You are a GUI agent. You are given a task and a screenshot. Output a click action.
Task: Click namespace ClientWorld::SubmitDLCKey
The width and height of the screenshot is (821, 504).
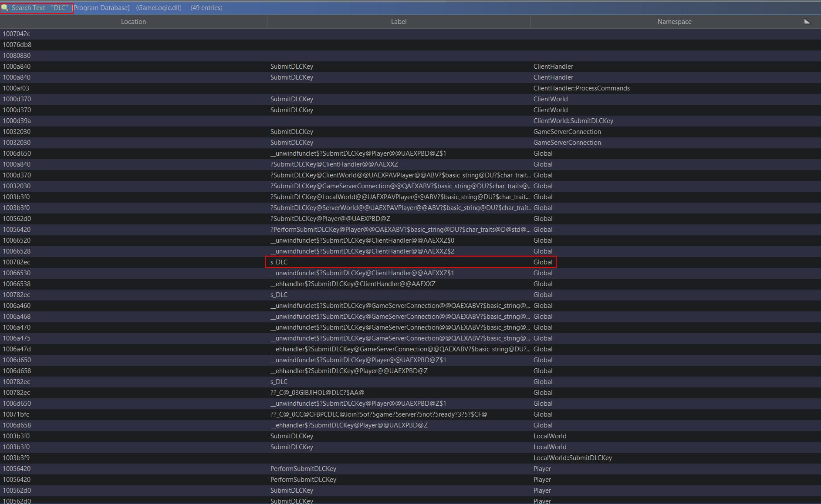(x=573, y=121)
